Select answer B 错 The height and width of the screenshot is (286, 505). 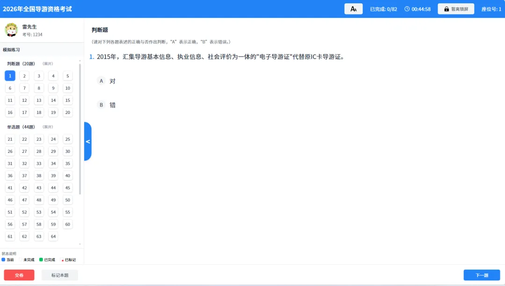106,105
